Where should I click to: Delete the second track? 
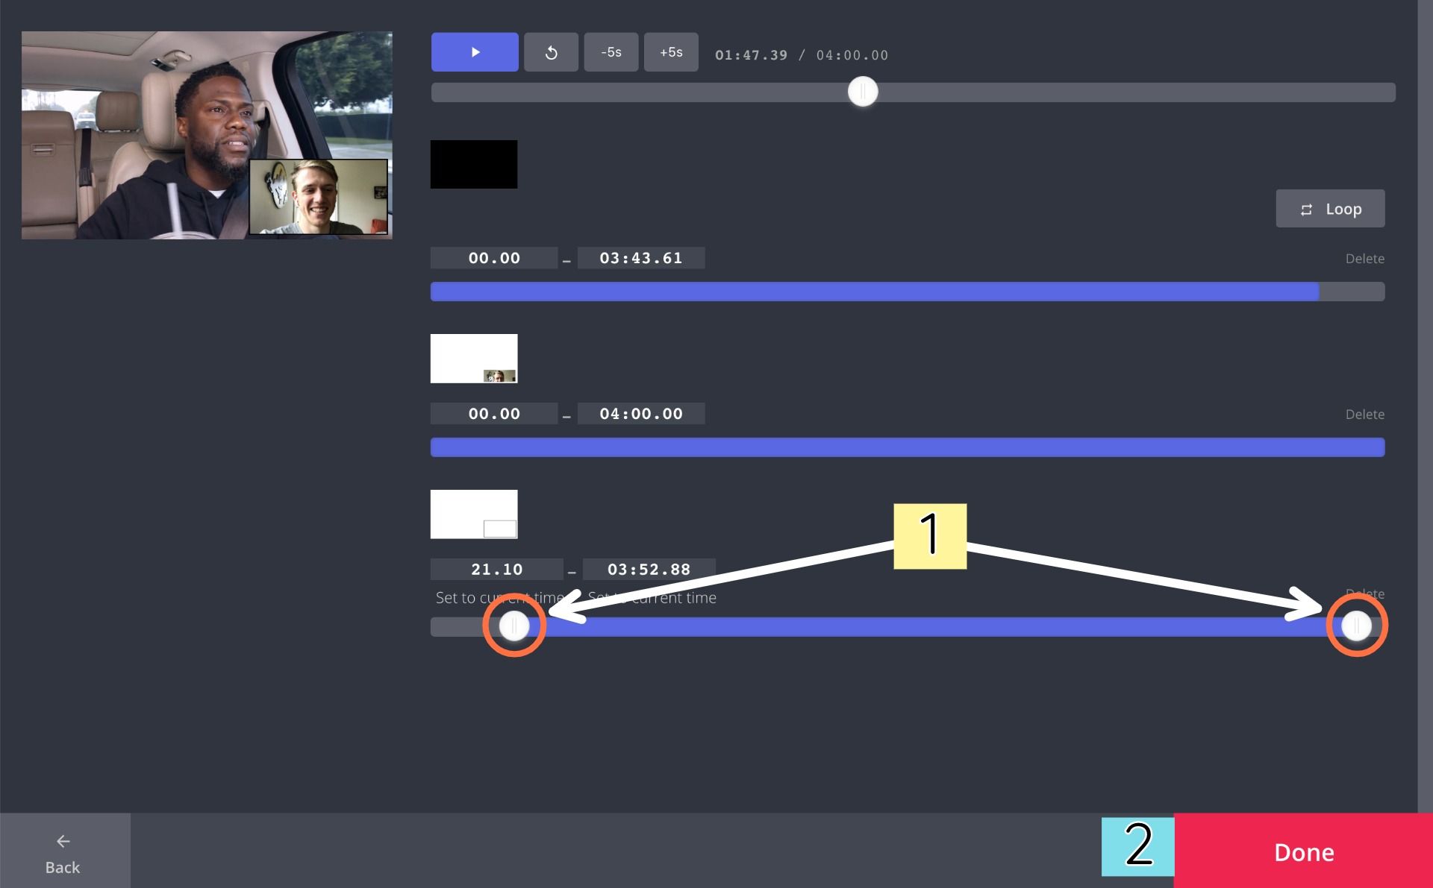point(1365,414)
